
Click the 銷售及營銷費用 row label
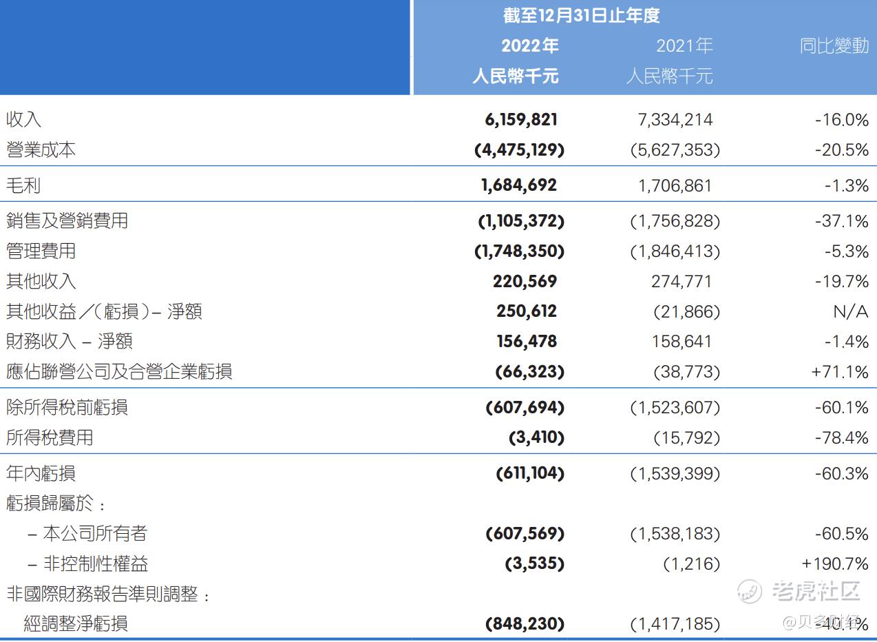coord(67,221)
